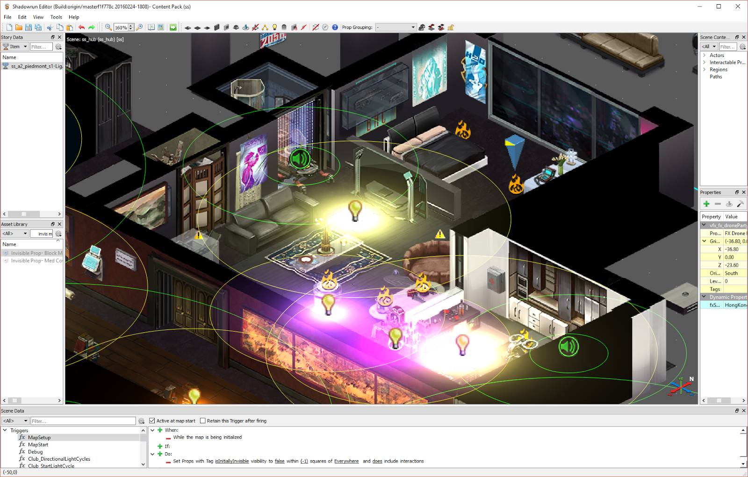
Task: Open help with the blue question mark icon
Action: [335, 28]
